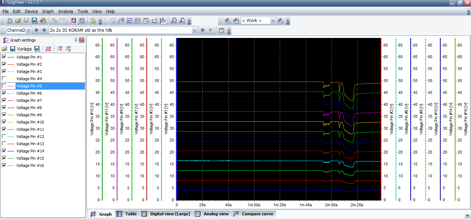Save template with Vorlage button

pos(21,49)
